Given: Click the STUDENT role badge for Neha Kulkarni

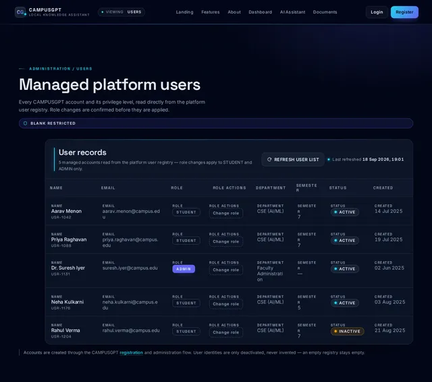Looking at the screenshot, I should coord(186,303).
